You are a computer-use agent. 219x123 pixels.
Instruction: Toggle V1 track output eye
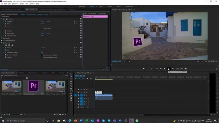click(87, 95)
